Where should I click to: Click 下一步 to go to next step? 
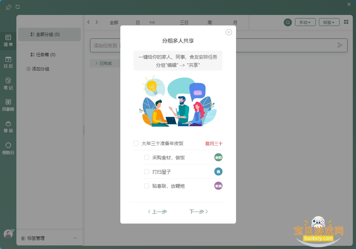[x=198, y=212]
